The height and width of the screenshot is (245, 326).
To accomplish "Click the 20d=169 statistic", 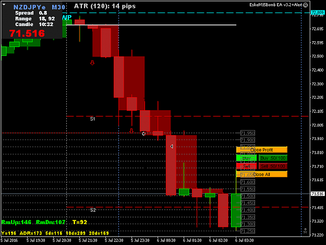I will click(99, 233).
